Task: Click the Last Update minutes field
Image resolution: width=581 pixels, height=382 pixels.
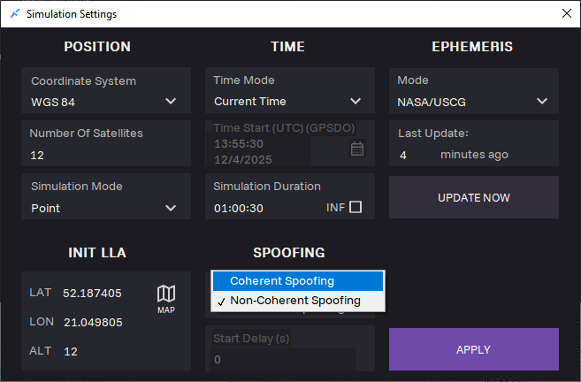Action: tap(416, 155)
